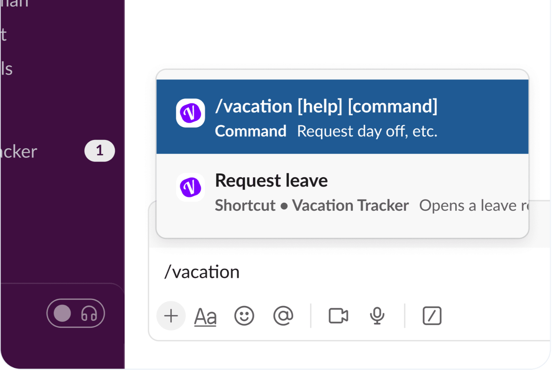Open the slash commands shortcut menu
Viewport: 555px width, 370px height.
pos(432,316)
